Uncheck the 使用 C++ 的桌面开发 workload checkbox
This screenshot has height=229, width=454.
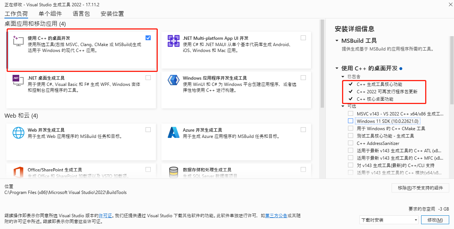pos(148,38)
